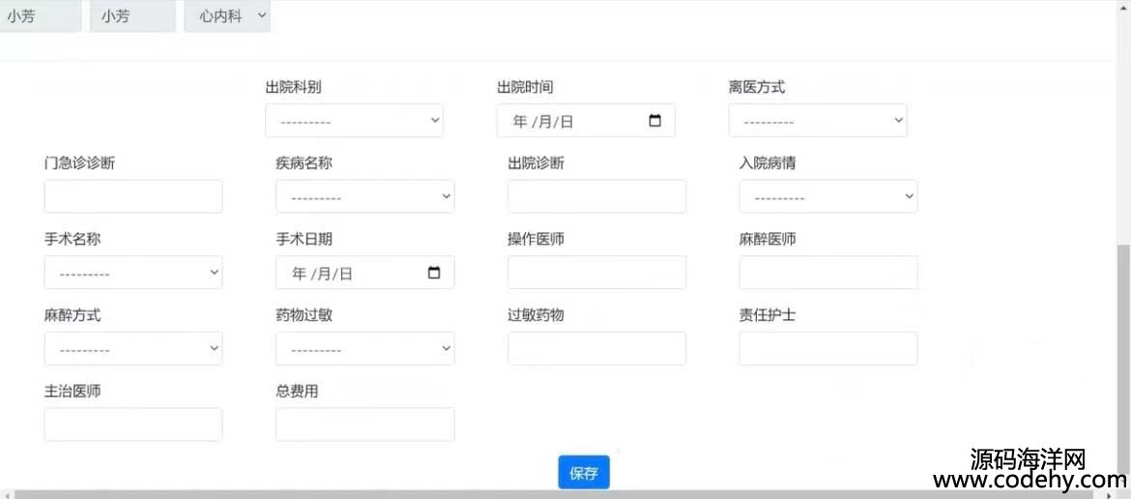Click the first 小芳 field at top

pos(40,16)
